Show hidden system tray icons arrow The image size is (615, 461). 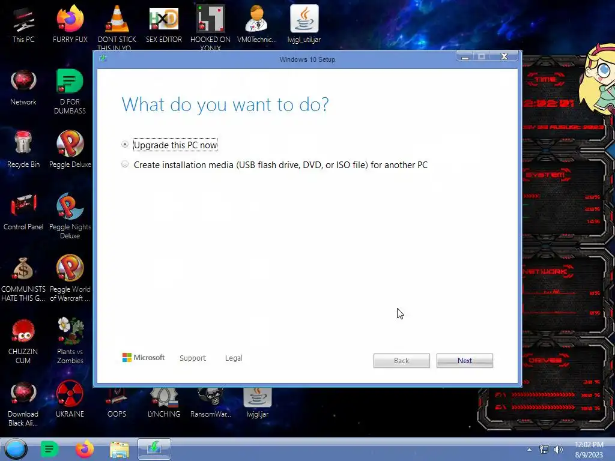click(529, 450)
